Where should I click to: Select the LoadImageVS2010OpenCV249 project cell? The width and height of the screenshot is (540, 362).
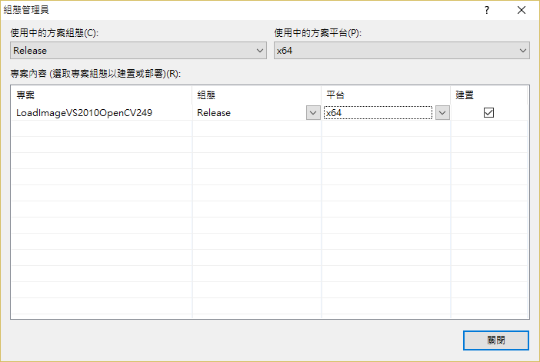click(x=102, y=113)
